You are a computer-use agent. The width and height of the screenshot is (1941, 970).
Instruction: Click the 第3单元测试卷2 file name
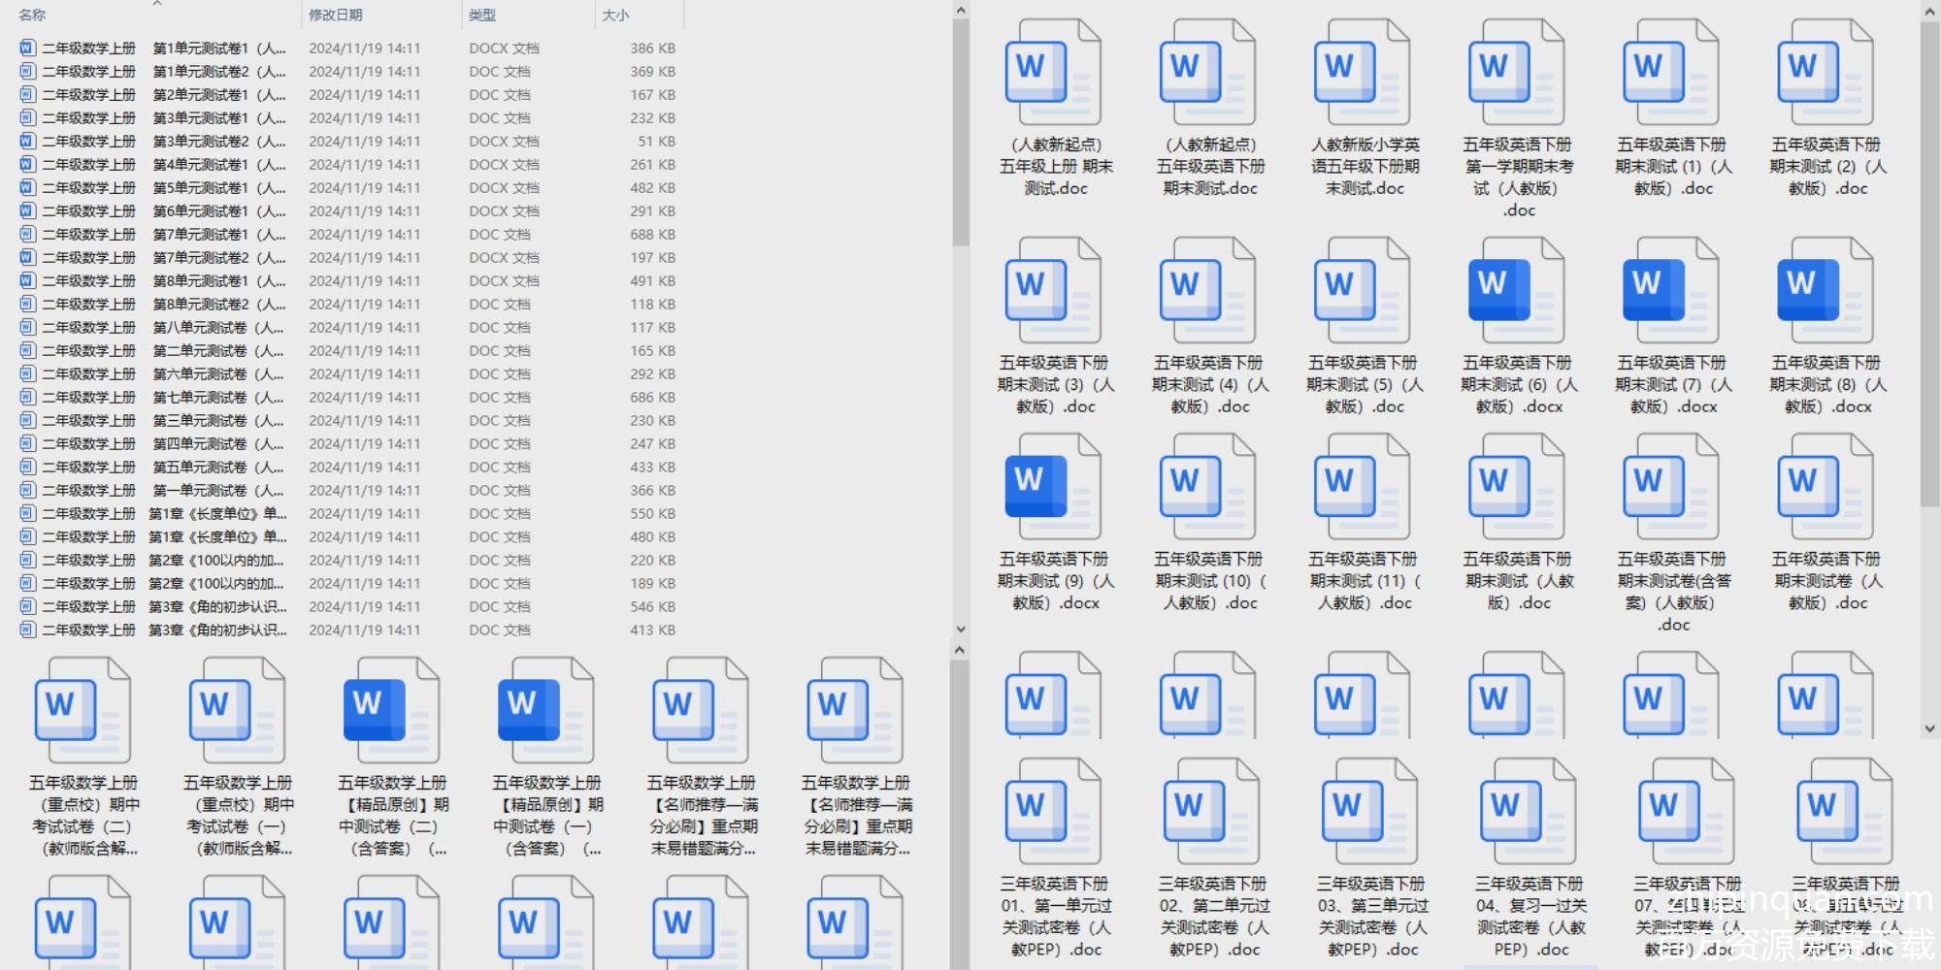pos(164,141)
